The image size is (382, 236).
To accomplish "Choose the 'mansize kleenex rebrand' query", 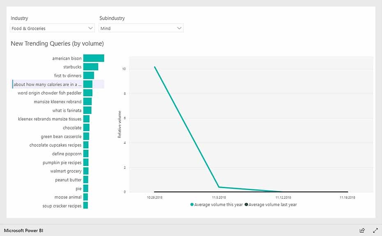I will click(58, 102).
